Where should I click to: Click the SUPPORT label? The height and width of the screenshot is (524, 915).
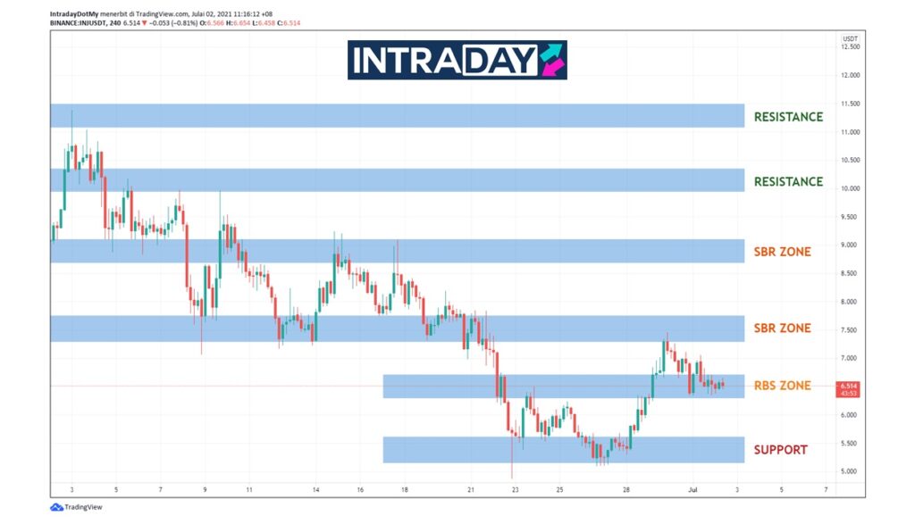click(x=781, y=450)
